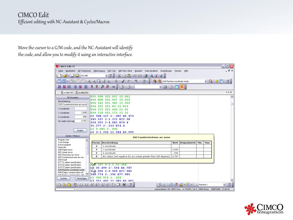Select G17 XY plane specification item
This screenshot has width=293, height=220.
click(69, 162)
